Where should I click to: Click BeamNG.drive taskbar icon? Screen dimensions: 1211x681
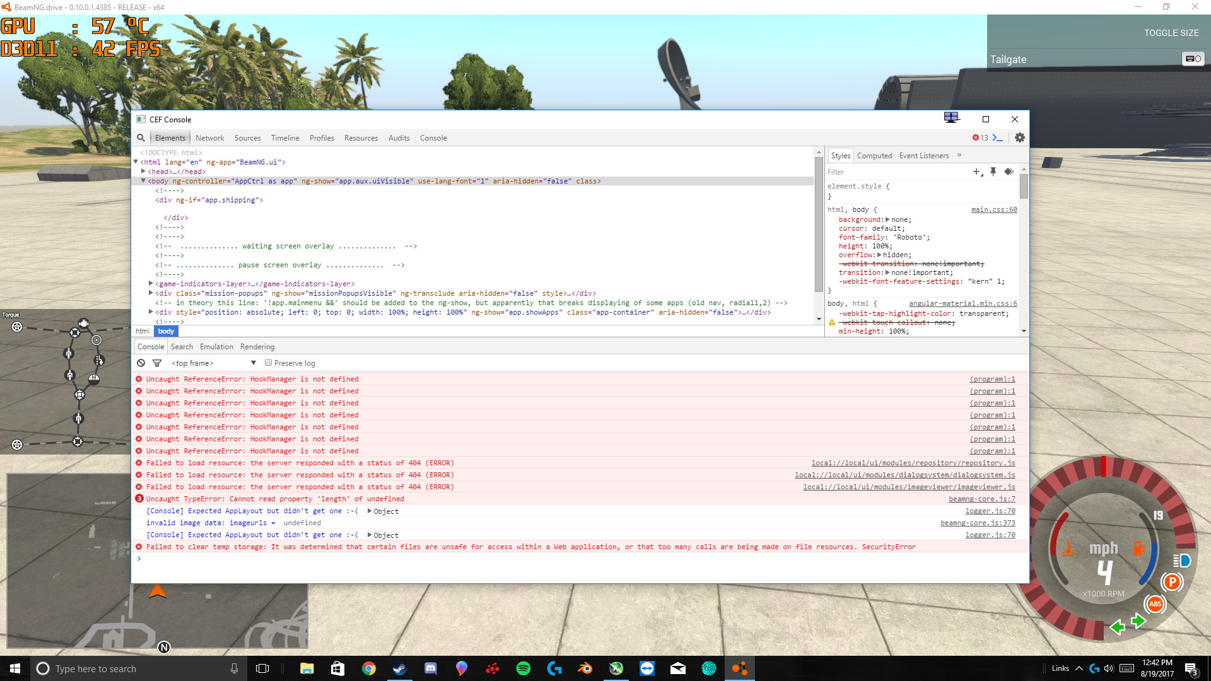[x=740, y=668]
